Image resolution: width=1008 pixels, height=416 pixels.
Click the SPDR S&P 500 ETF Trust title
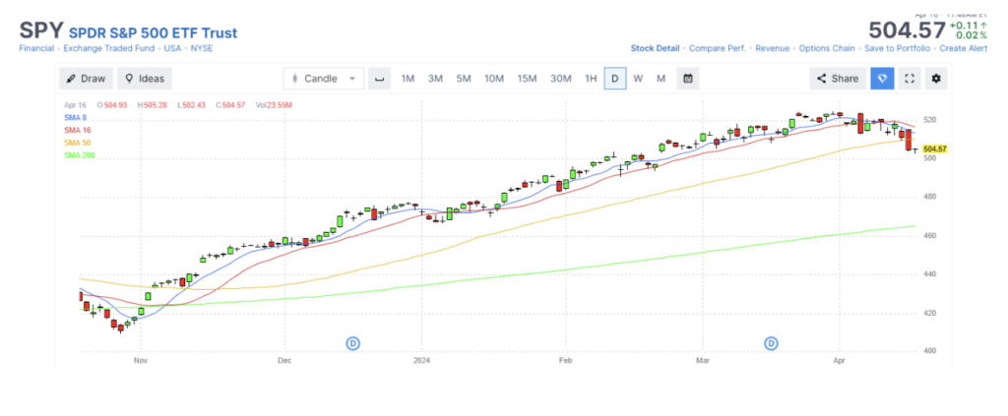(153, 32)
